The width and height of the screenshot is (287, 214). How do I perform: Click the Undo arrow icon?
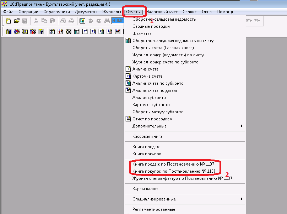[91, 21]
